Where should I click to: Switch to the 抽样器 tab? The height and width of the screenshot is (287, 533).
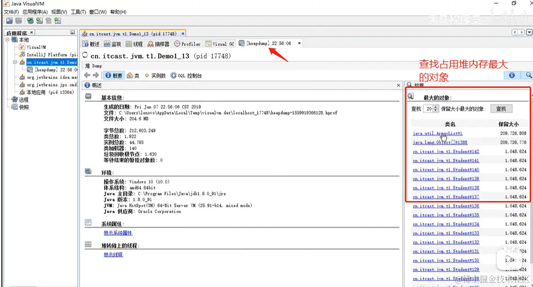(x=159, y=44)
